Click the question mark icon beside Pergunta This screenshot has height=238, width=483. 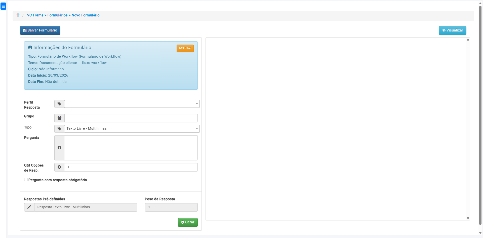(59, 148)
